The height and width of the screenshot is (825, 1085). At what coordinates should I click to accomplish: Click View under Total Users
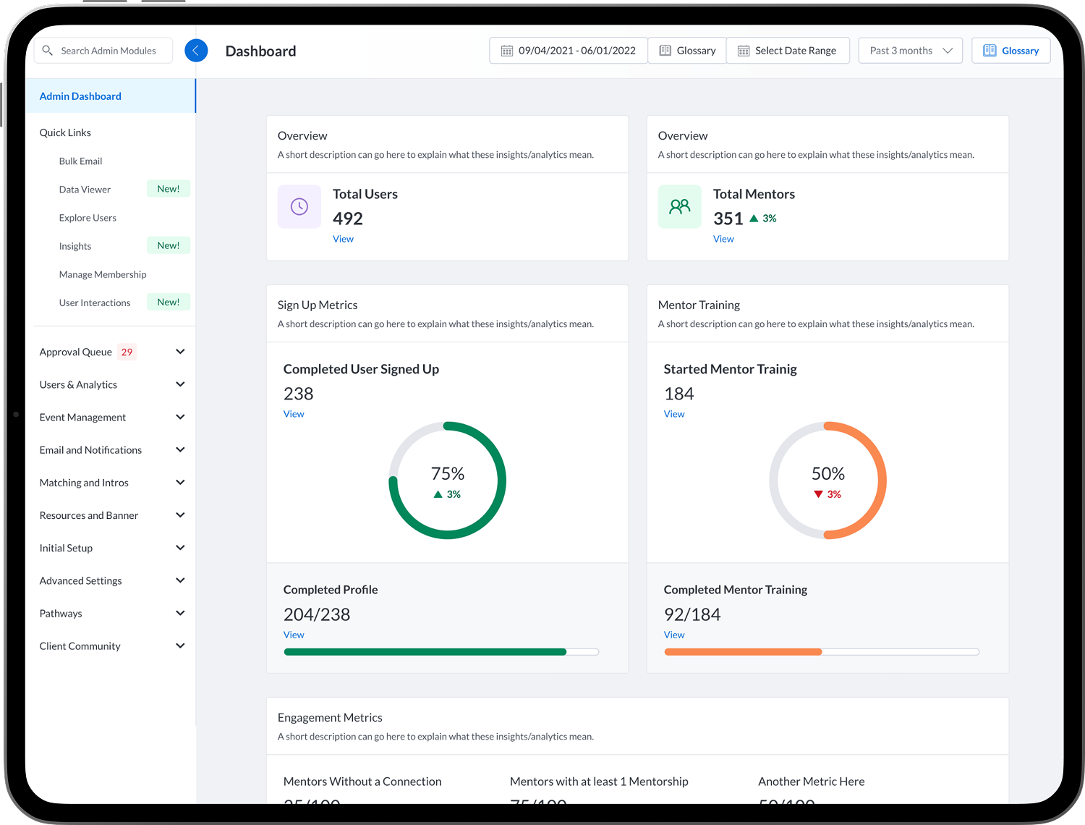click(x=343, y=239)
